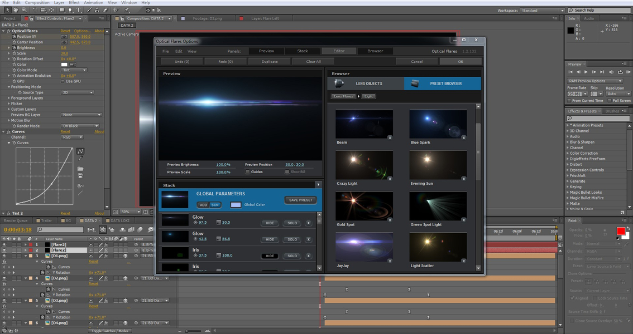The height and width of the screenshot is (334, 633).
Task: Open the Color Mode Tint dropdown
Action: coord(74,70)
